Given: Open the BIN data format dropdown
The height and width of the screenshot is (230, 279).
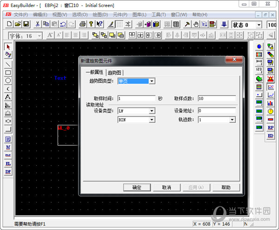Looking at the screenshot, I should 152,120.
